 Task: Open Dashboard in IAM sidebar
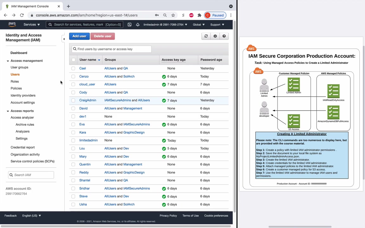pyautogui.click(x=19, y=53)
